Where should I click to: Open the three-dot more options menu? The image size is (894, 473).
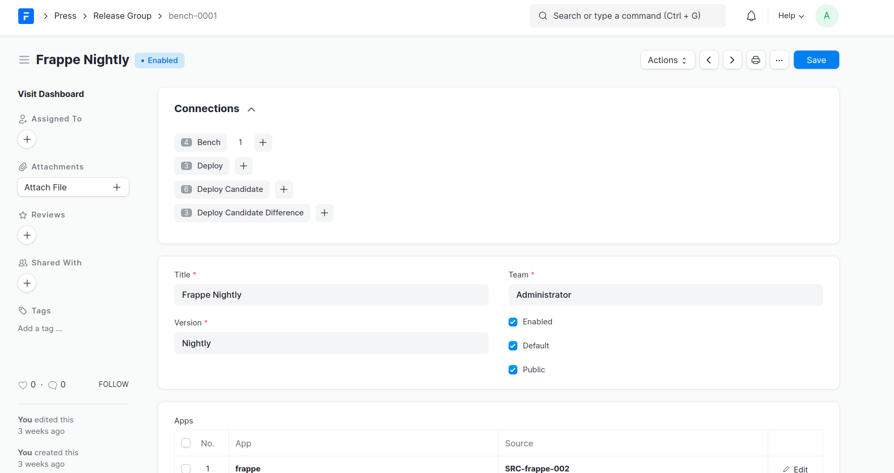pos(779,60)
